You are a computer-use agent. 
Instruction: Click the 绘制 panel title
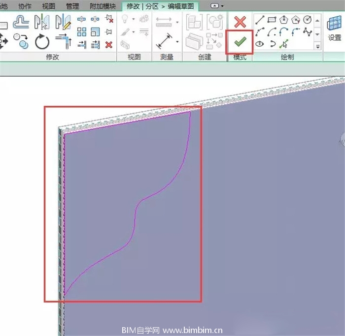pos(287,57)
